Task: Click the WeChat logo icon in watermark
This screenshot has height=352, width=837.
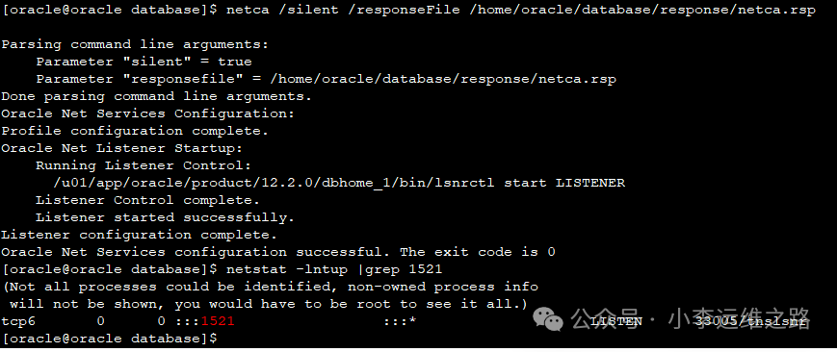Action: pyautogui.click(x=547, y=319)
